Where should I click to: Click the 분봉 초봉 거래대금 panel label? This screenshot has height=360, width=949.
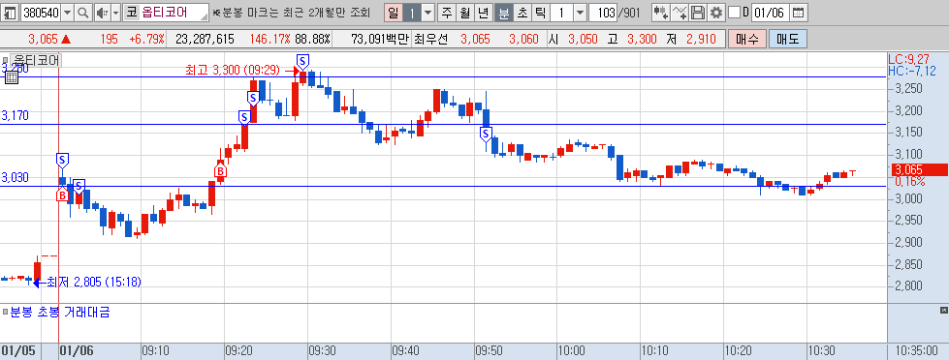pos(60,313)
